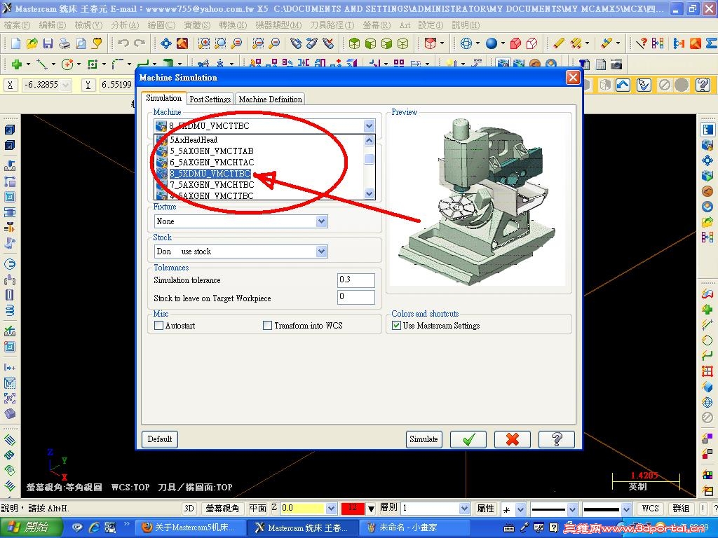The image size is (718, 538).
Task: Click the Simulate button
Action: (424, 439)
